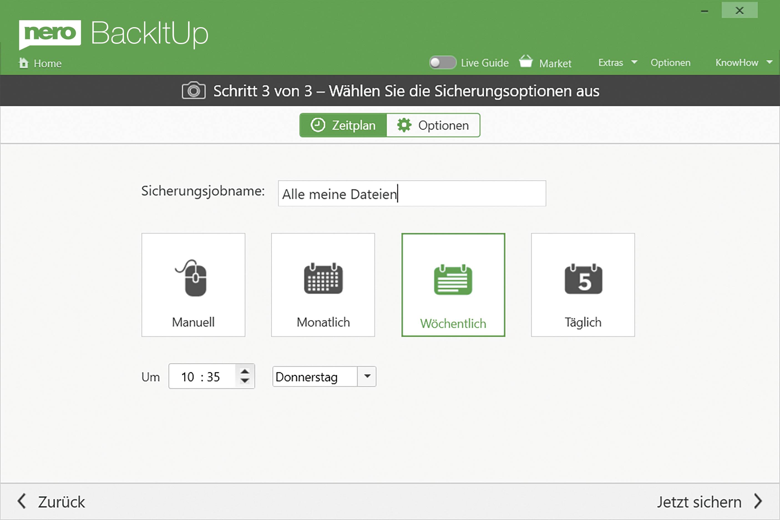Viewport: 780px width, 520px height.
Task: Click Jetzt sichern to start backup
Action: (699, 502)
